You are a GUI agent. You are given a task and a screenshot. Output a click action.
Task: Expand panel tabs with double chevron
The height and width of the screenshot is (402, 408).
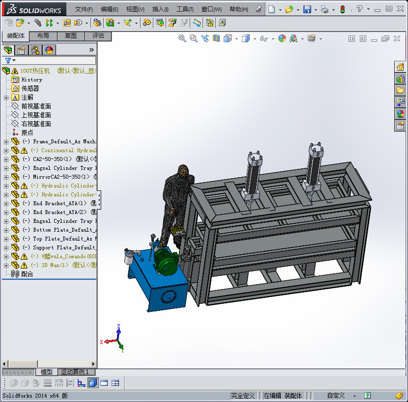[x=91, y=50]
